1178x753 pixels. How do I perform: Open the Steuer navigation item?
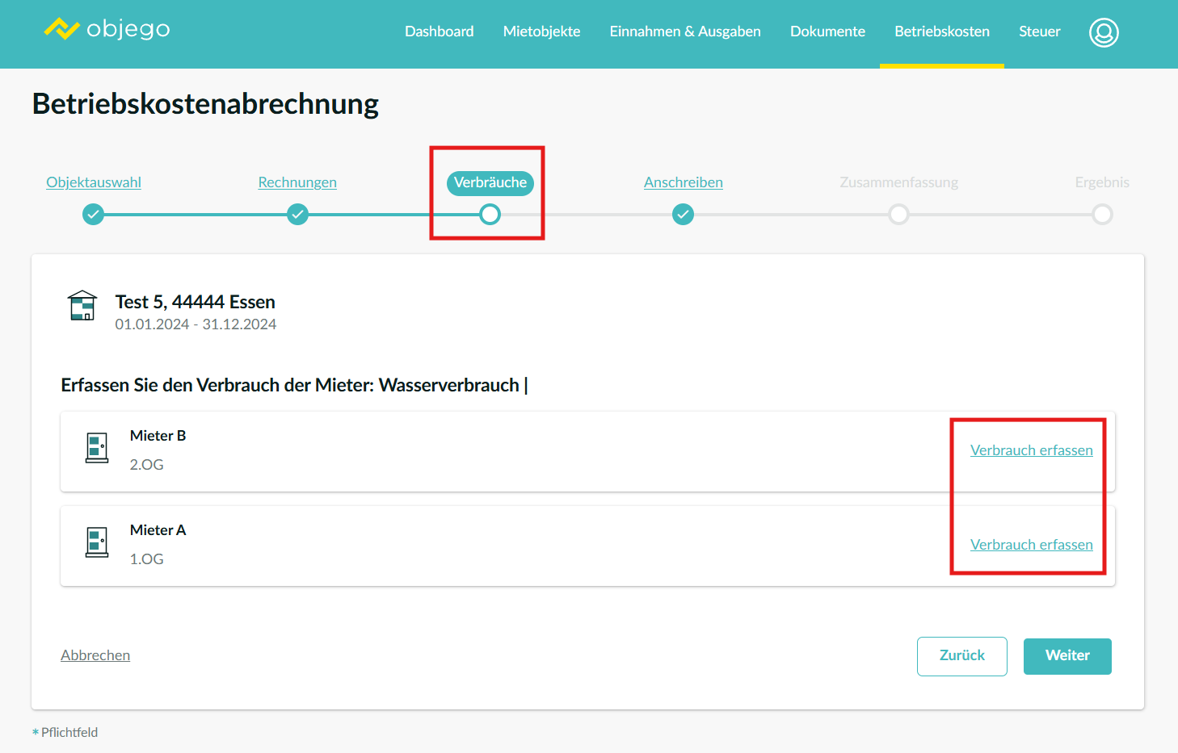point(1039,31)
